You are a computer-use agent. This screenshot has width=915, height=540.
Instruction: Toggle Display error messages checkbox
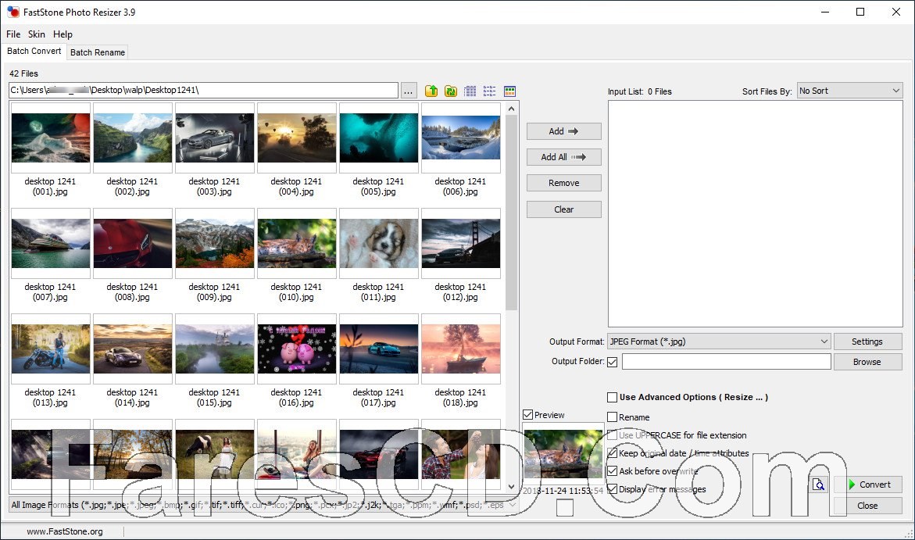coord(612,489)
